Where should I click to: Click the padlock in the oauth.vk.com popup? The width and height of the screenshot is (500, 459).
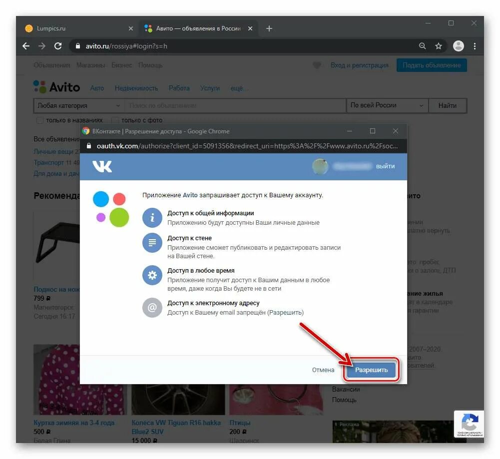coord(89,146)
